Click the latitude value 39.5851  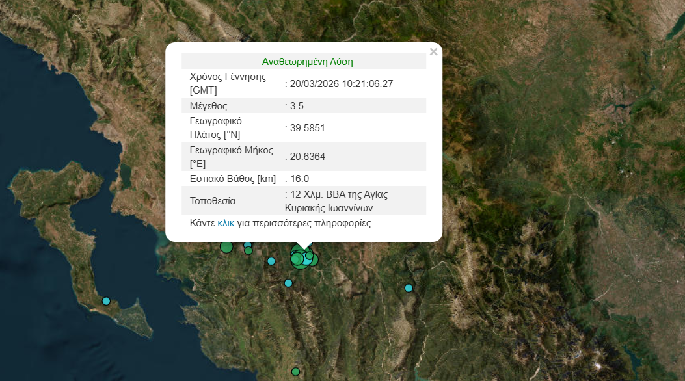click(307, 128)
